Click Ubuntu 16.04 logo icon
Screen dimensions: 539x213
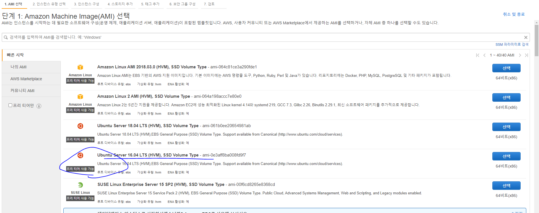click(80, 155)
